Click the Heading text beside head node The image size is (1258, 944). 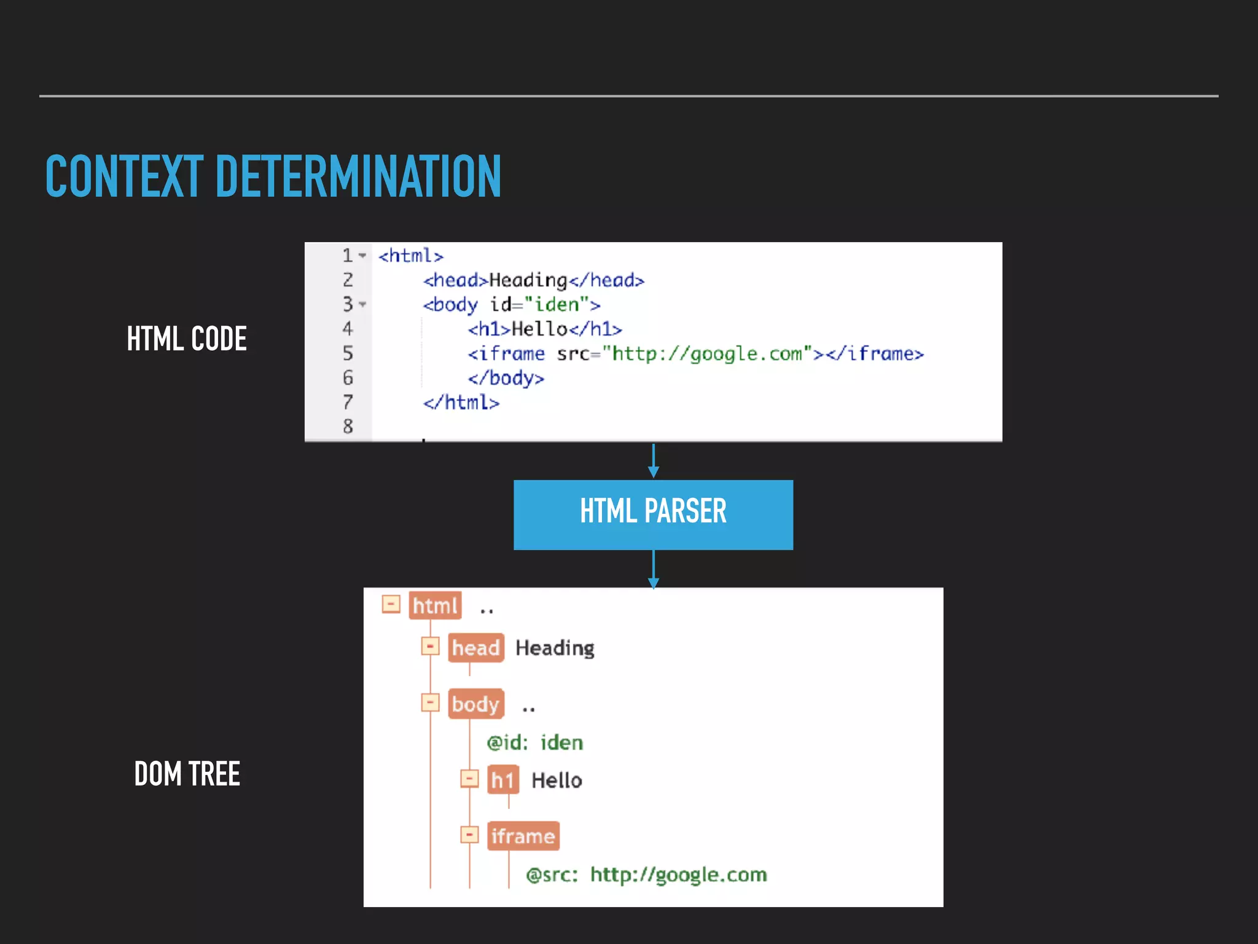(x=555, y=648)
